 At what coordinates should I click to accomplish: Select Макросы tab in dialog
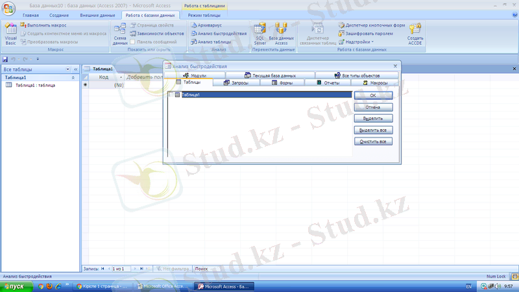[x=376, y=83]
